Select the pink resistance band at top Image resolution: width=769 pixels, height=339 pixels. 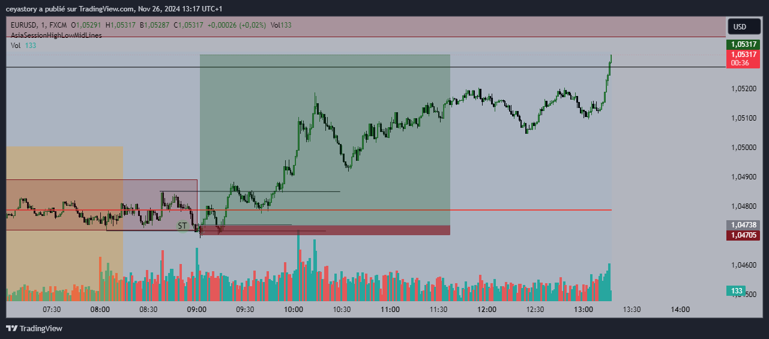(x=360, y=27)
